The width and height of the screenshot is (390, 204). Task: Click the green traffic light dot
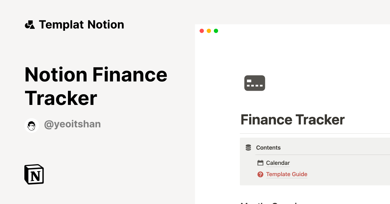tap(216, 31)
